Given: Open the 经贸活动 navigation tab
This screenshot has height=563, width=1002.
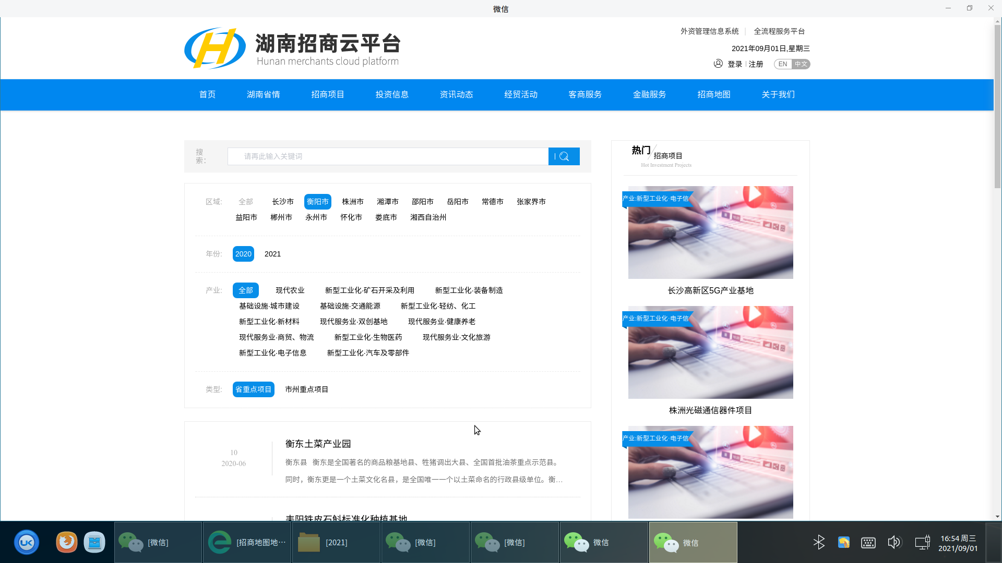Looking at the screenshot, I should click(x=521, y=94).
